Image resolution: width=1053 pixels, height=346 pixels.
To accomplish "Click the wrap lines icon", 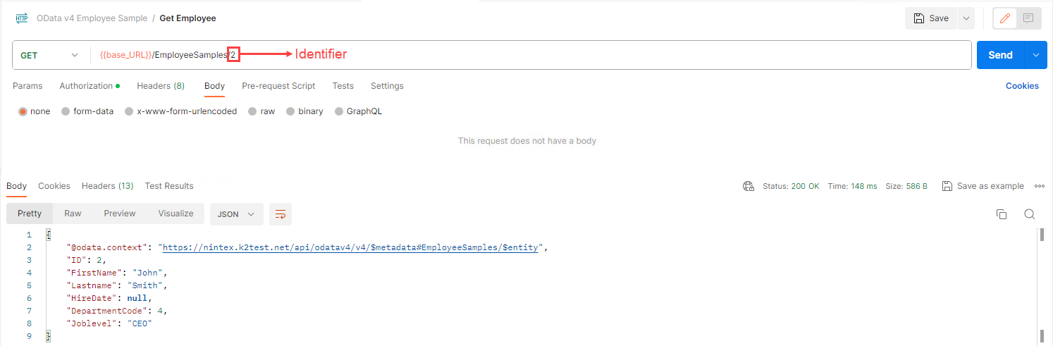I will [281, 214].
